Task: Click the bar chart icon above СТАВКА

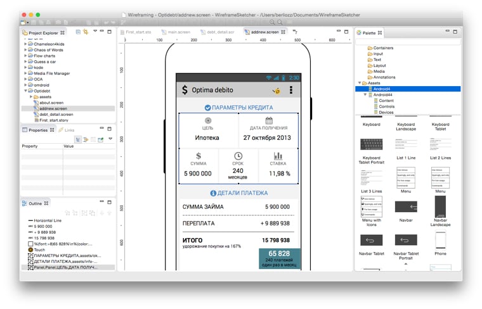Action: tap(278, 155)
